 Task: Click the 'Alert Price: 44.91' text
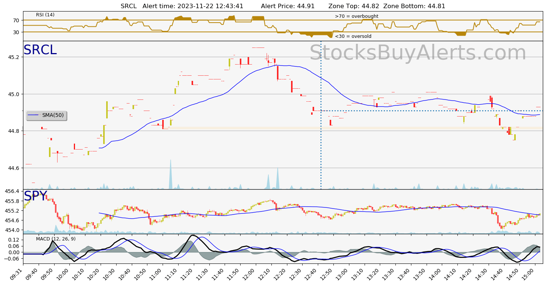pos(288,6)
